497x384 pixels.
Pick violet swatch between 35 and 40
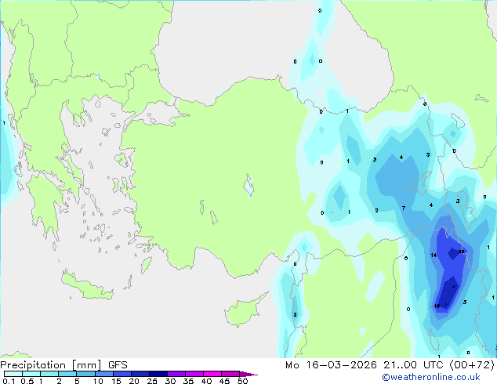[194, 374]
